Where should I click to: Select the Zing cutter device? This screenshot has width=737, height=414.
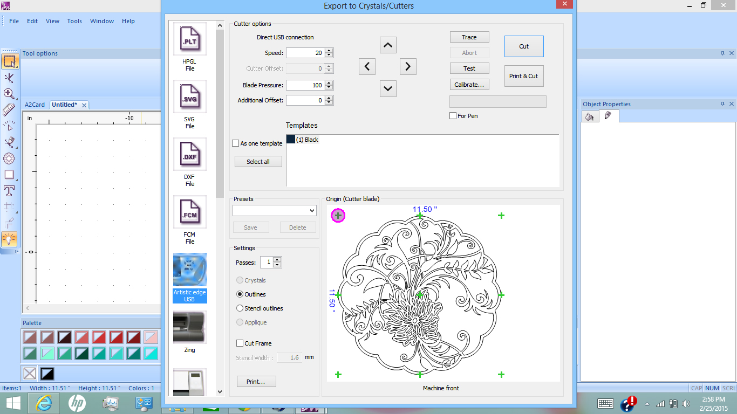click(x=190, y=332)
